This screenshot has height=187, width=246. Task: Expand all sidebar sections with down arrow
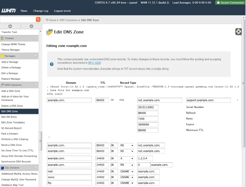pyautogui.click(x=31, y=26)
